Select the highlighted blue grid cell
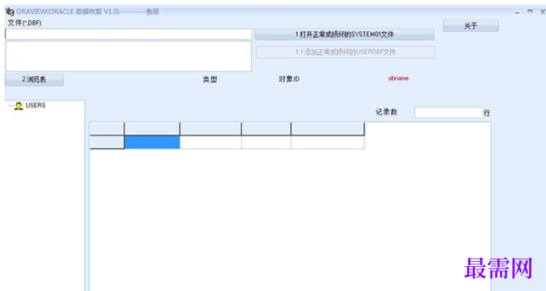This screenshot has height=291, width=546. tap(152, 142)
